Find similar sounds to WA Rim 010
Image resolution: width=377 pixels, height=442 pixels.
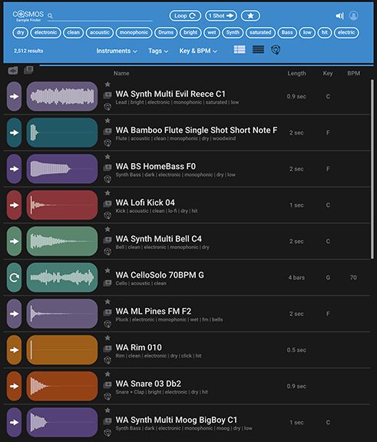[107, 361]
